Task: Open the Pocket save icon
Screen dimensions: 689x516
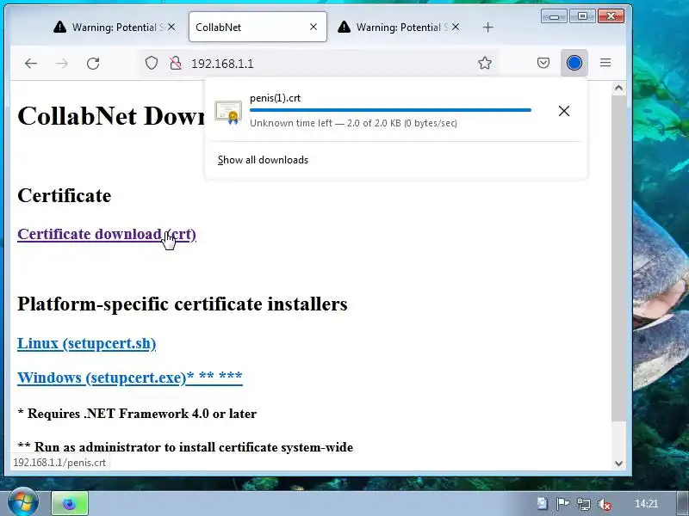Action: (543, 63)
